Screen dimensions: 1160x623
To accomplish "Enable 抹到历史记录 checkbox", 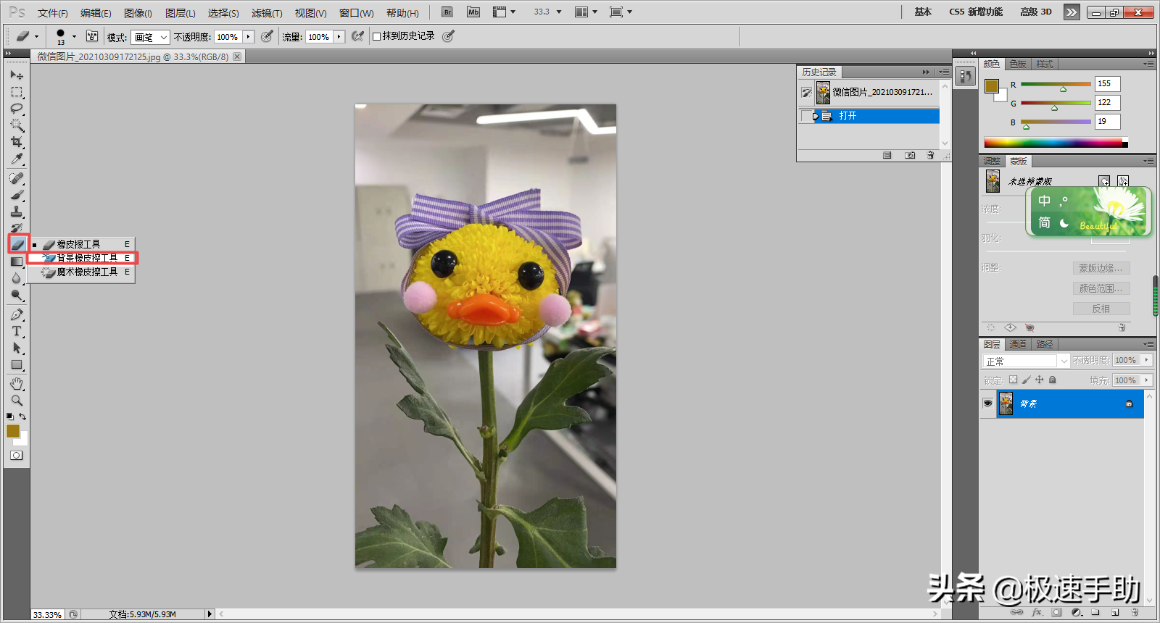I will click(377, 36).
